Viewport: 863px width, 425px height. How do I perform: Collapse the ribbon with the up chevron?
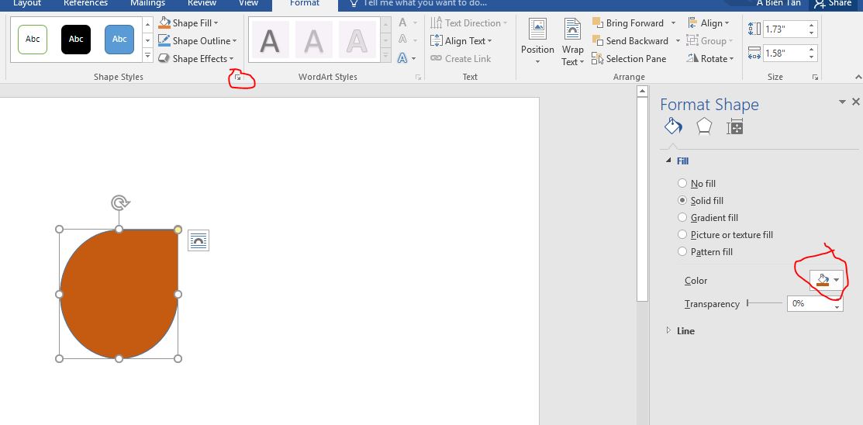click(858, 77)
